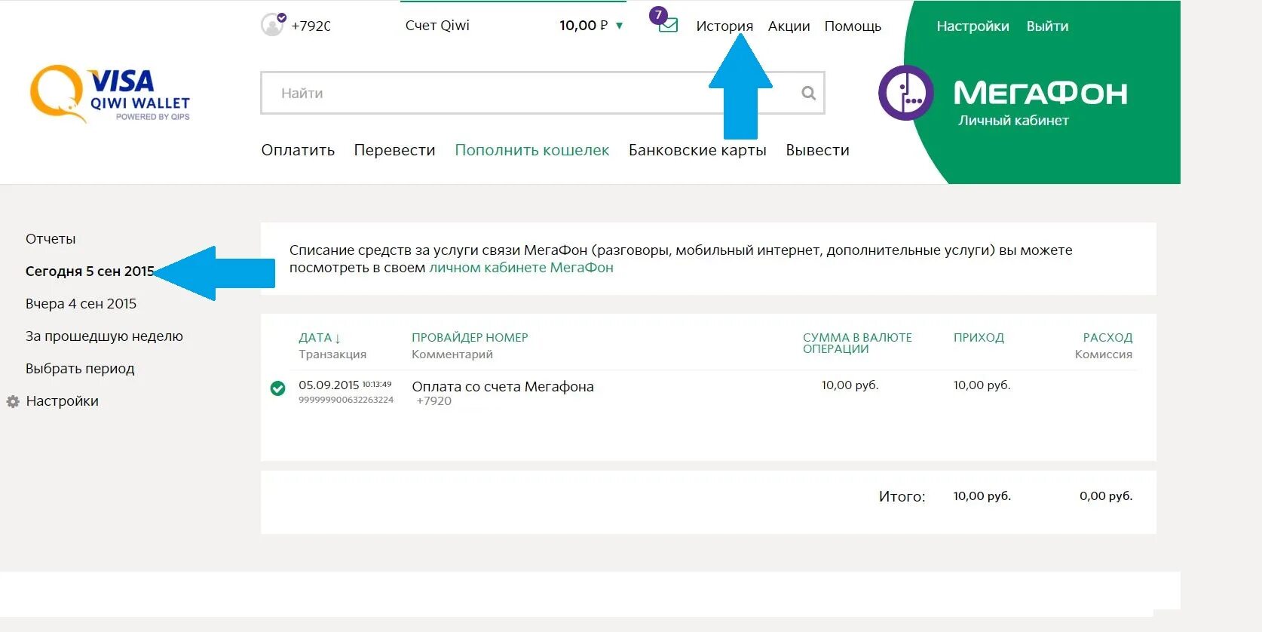Click transaction number 999999900632263224

click(346, 400)
